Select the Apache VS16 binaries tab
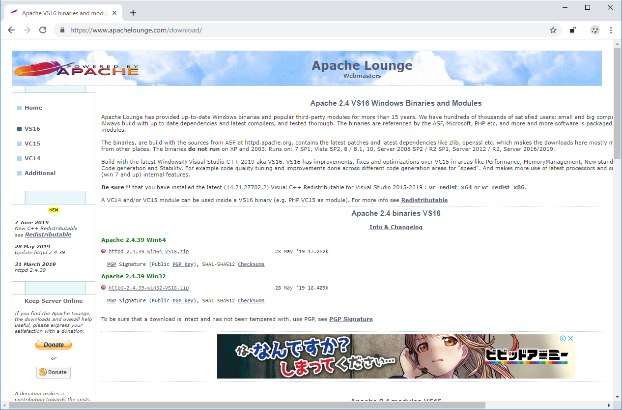Image resolution: width=622 pixels, height=410 pixels. [64, 13]
